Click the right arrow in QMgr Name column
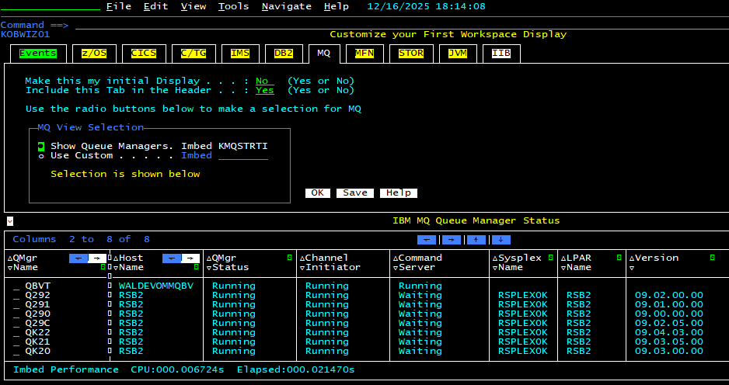The width and height of the screenshot is (729, 385). click(x=97, y=258)
